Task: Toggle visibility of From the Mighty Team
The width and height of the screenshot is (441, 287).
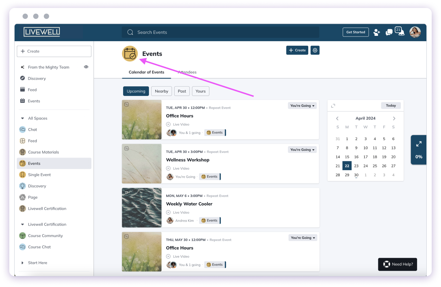Action: pos(86,67)
